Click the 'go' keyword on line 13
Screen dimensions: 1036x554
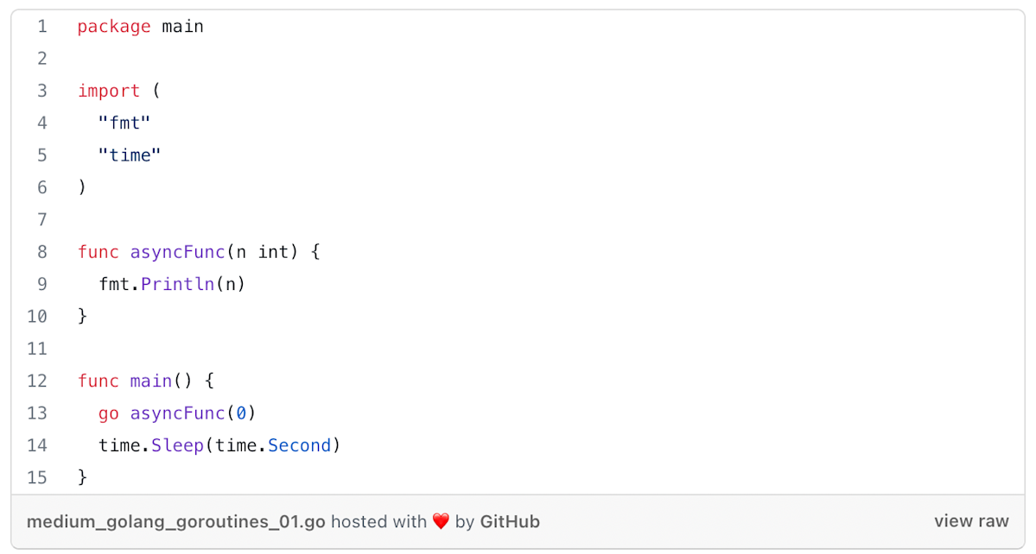pyautogui.click(x=108, y=414)
